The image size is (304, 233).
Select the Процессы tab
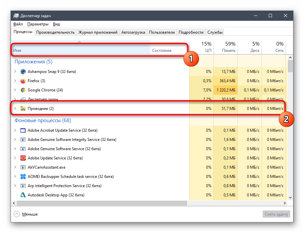(x=23, y=32)
